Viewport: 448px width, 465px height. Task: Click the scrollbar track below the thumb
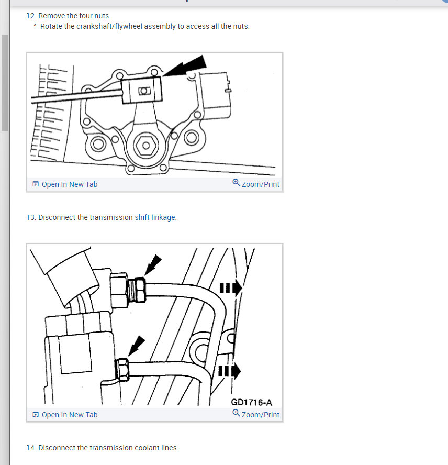pos(5,296)
